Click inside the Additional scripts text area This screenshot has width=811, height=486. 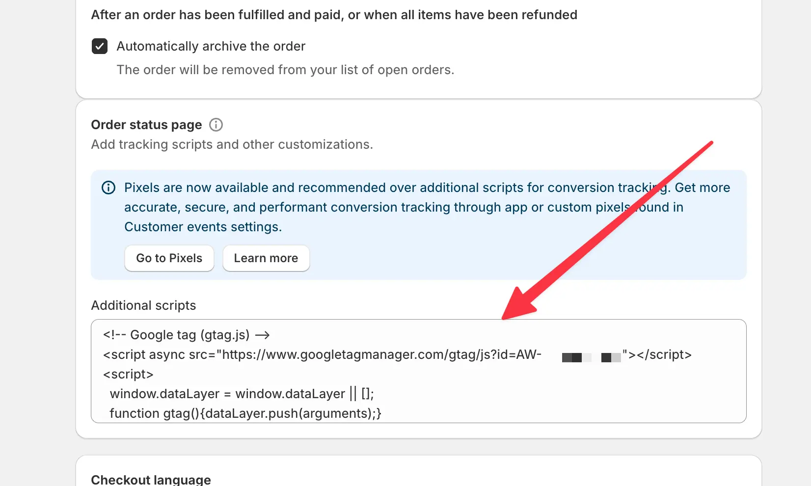click(419, 371)
